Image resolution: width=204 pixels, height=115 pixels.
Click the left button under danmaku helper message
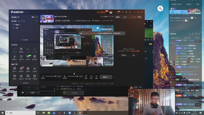pyautogui.click(x=124, y=55)
